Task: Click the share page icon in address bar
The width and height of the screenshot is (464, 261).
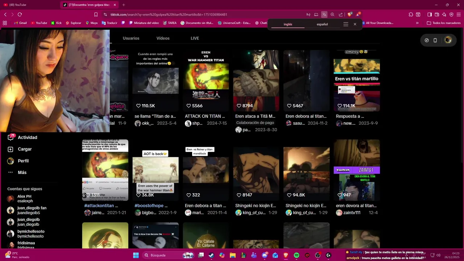Action: [x=341, y=14]
